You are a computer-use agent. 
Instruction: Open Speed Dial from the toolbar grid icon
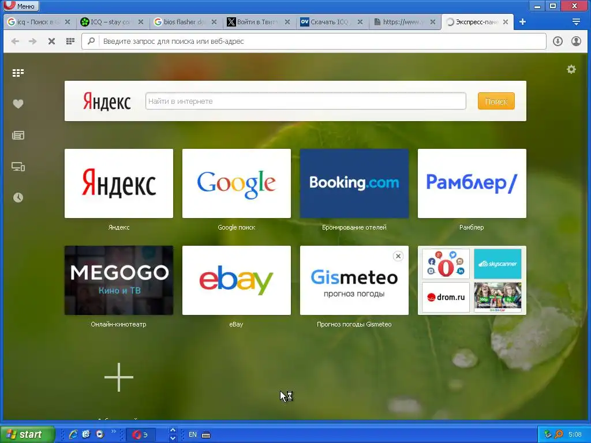pos(70,41)
